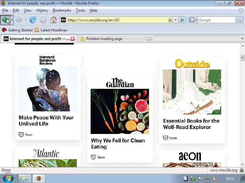Click the page scroll up arrow
This screenshot has height=183, width=245.
click(x=242, y=45)
